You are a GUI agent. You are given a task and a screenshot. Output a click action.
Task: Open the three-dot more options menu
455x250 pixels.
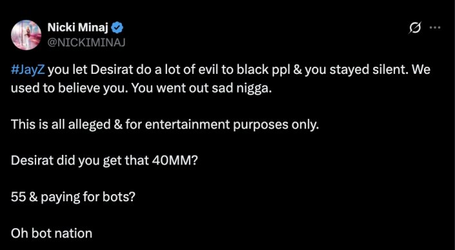click(x=434, y=28)
